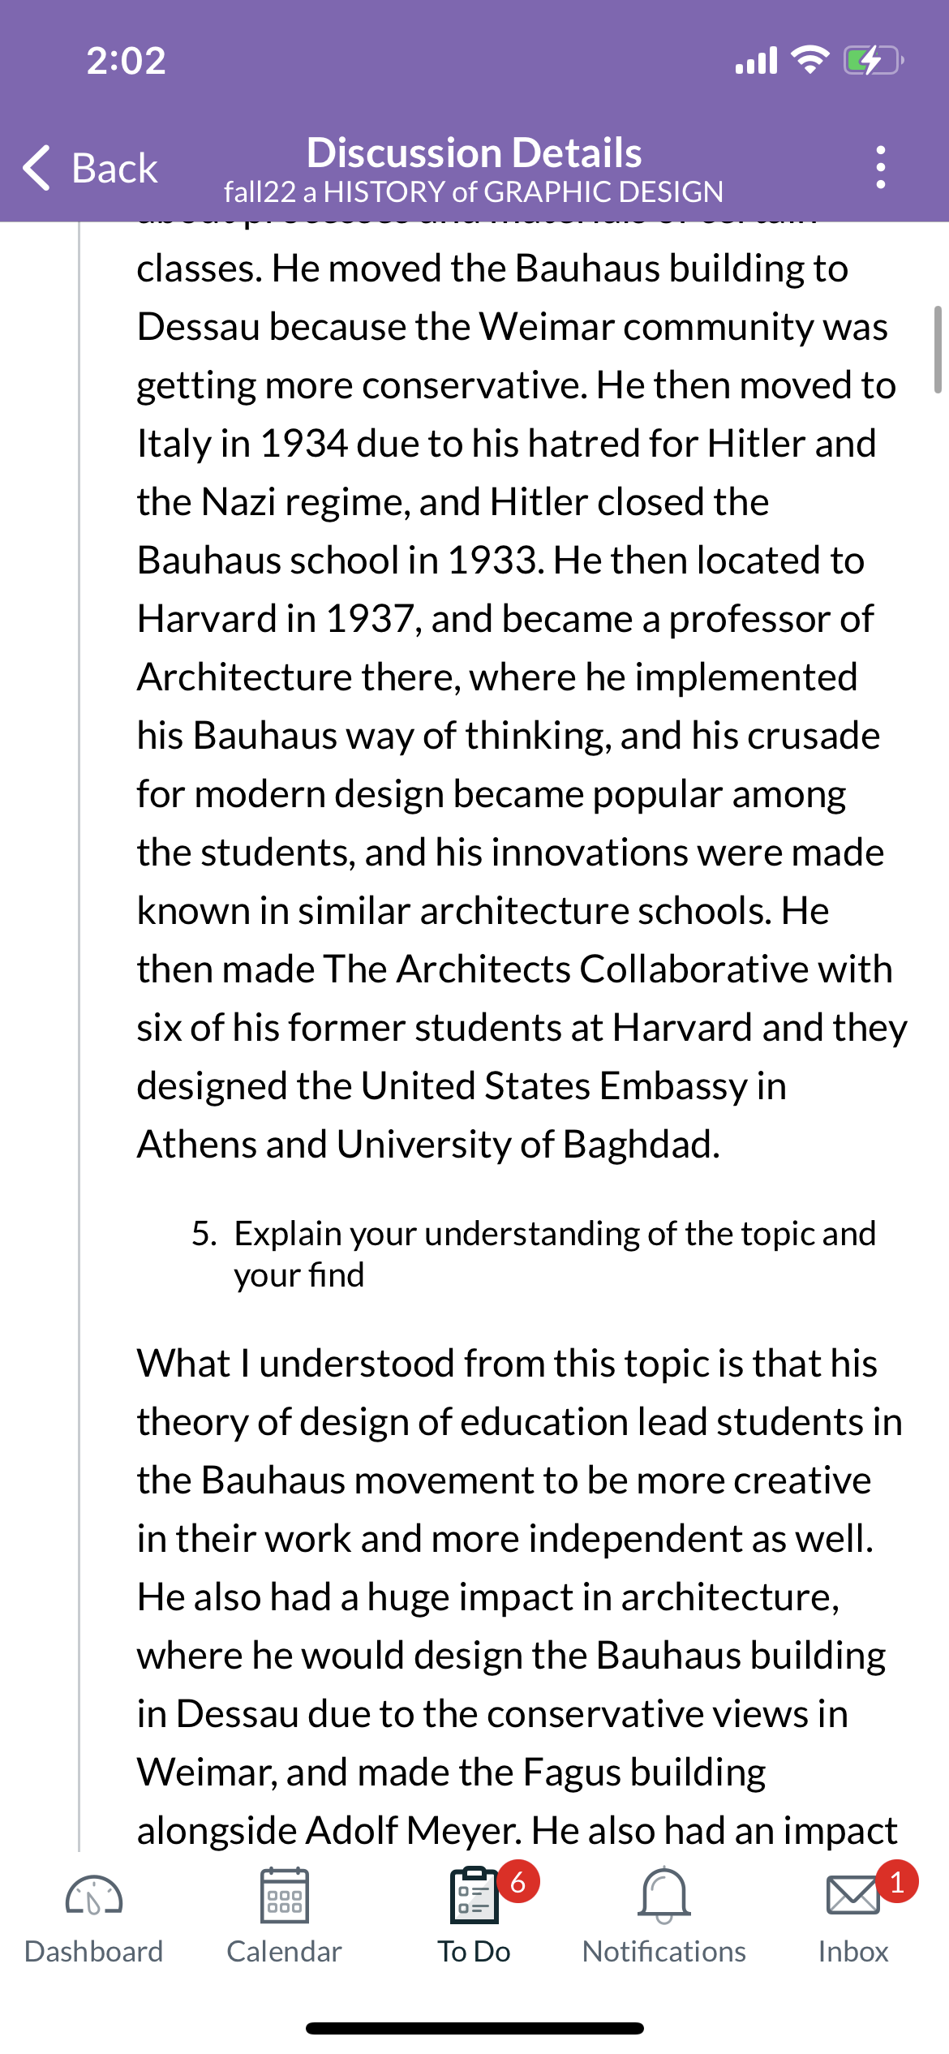
Task: Switch to the Inbox tab label
Action: 853,1951
